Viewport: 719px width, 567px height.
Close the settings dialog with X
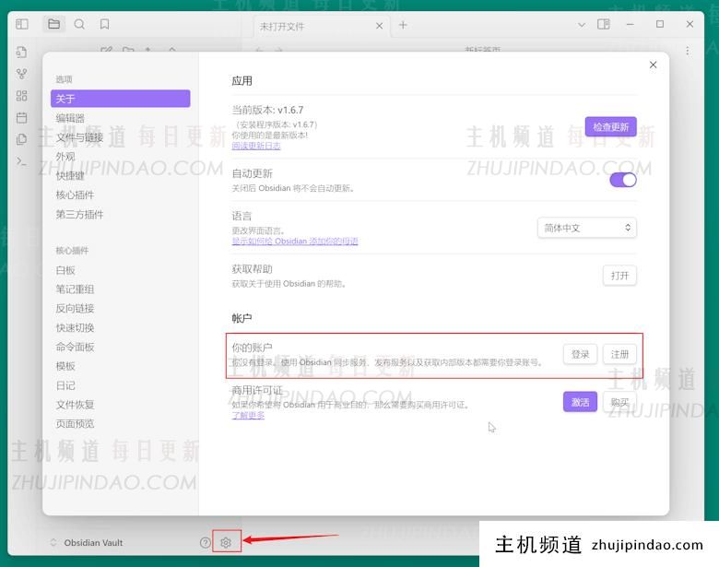coord(653,65)
